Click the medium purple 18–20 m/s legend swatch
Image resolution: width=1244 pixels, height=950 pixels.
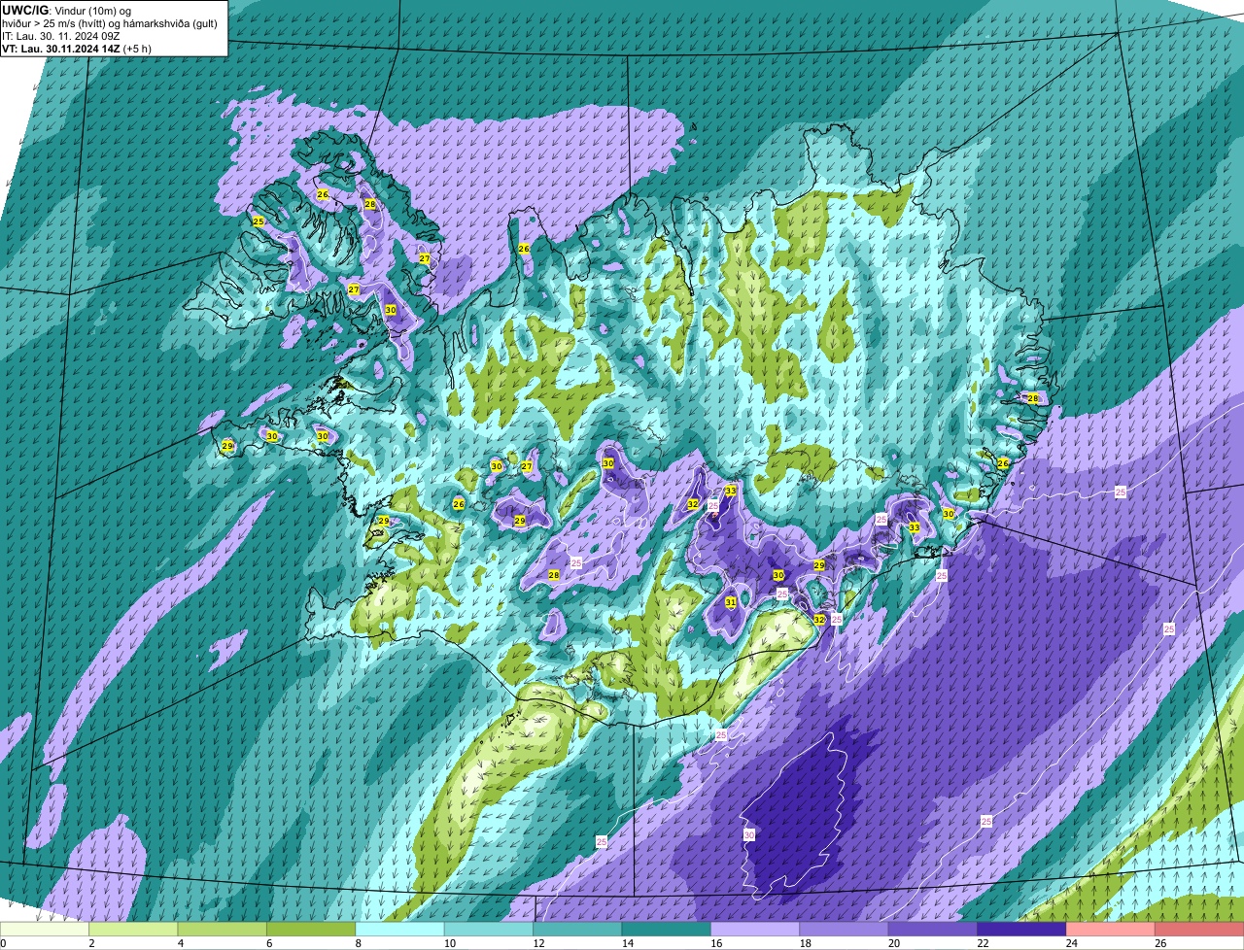[846, 930]
